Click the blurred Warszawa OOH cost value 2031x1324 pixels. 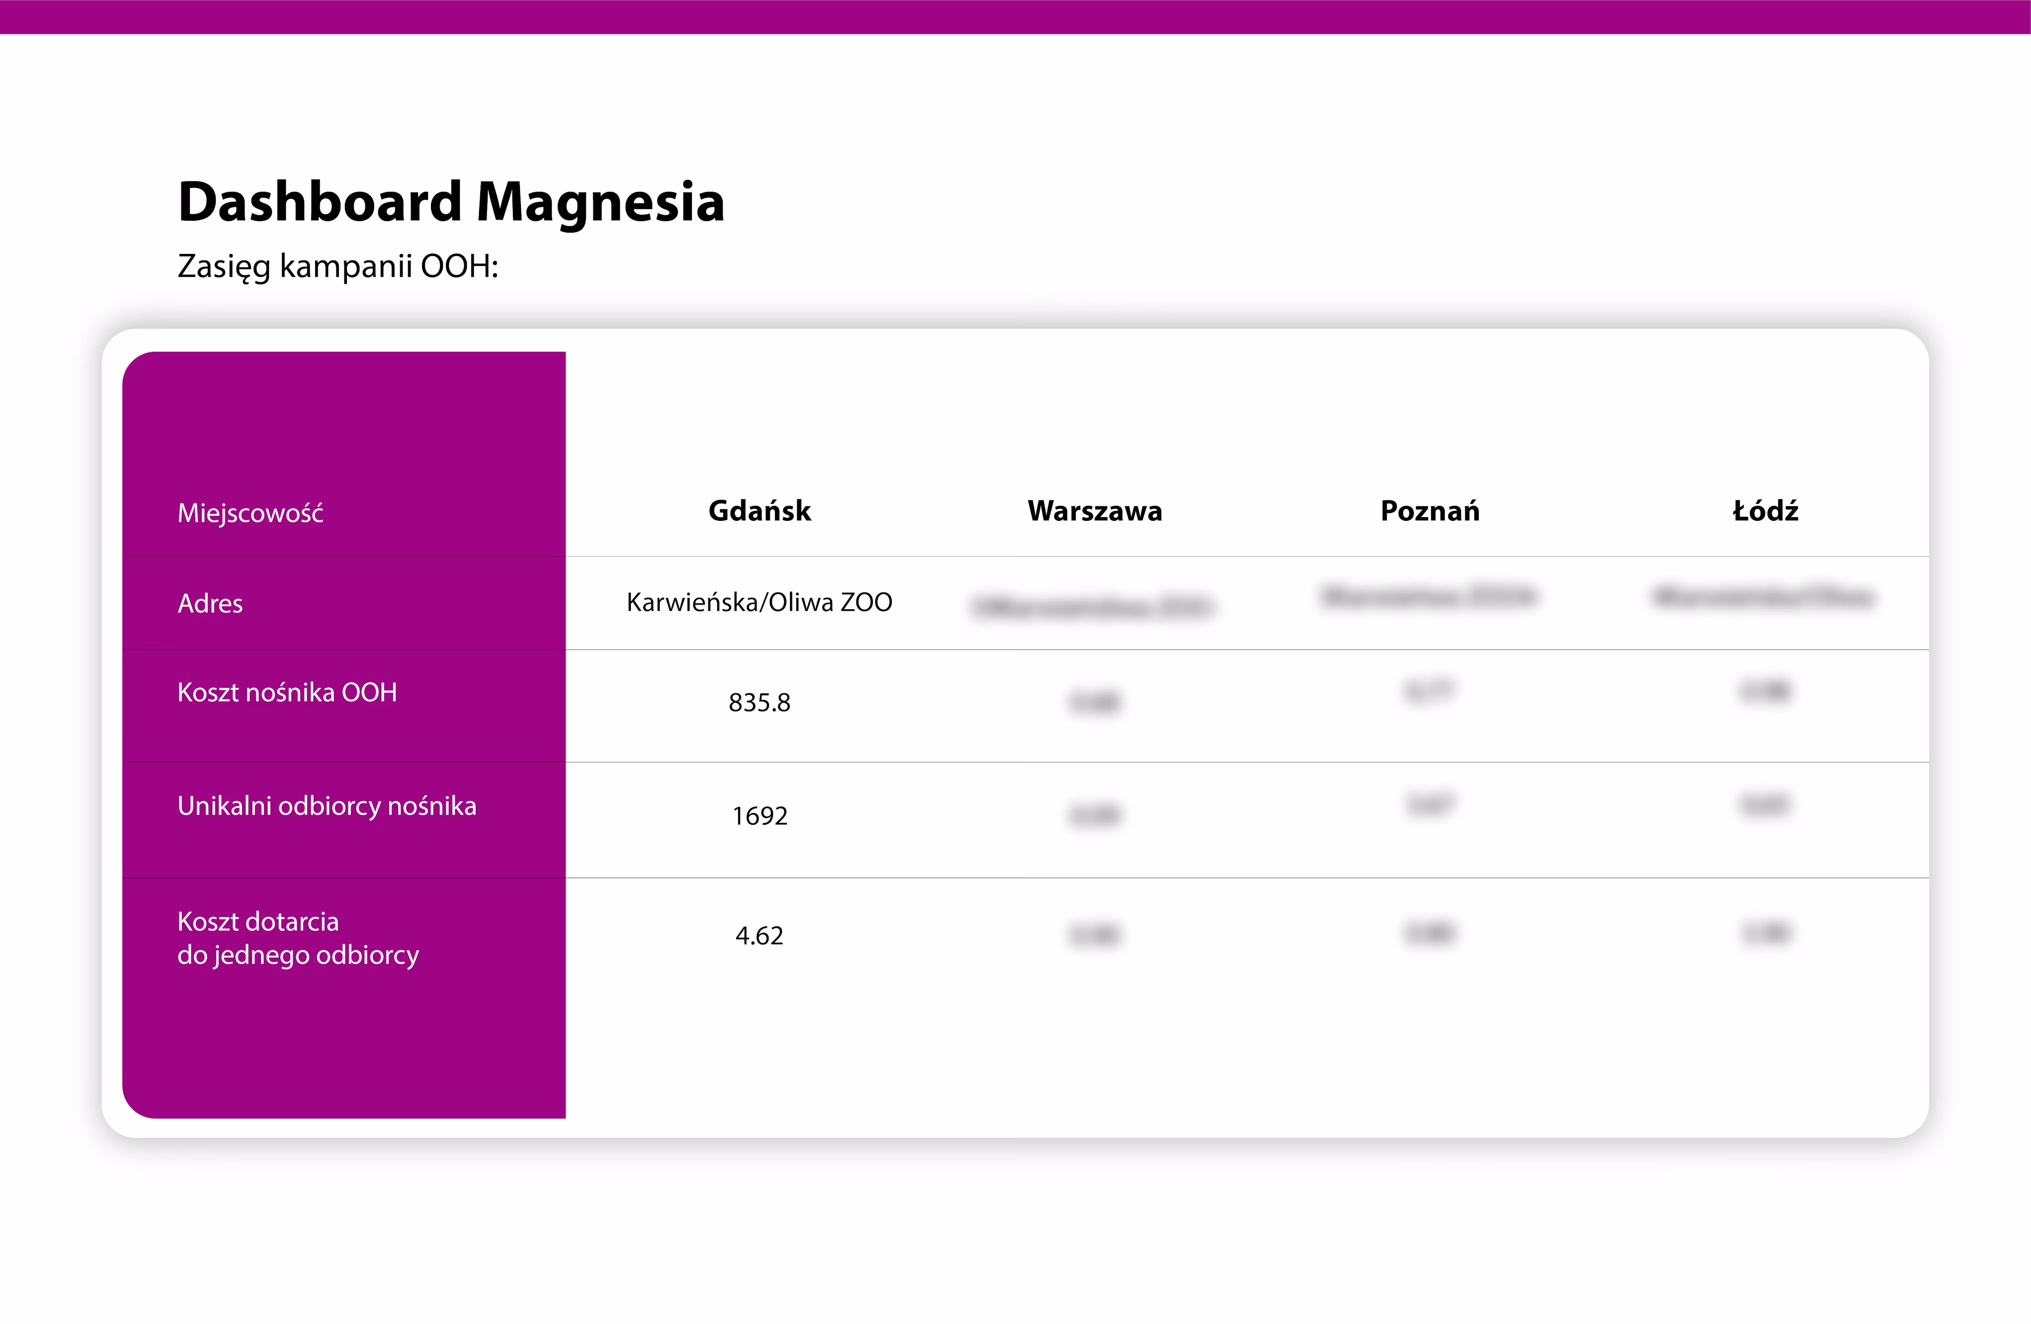click(x=1094, y=703)
